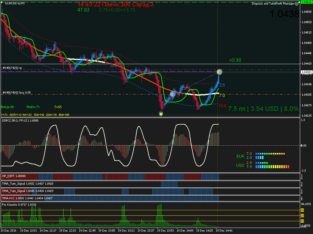This screenshot has height=234, width=313.
Task: Click the green 47.83 value
Action: [x=83, y=10]
